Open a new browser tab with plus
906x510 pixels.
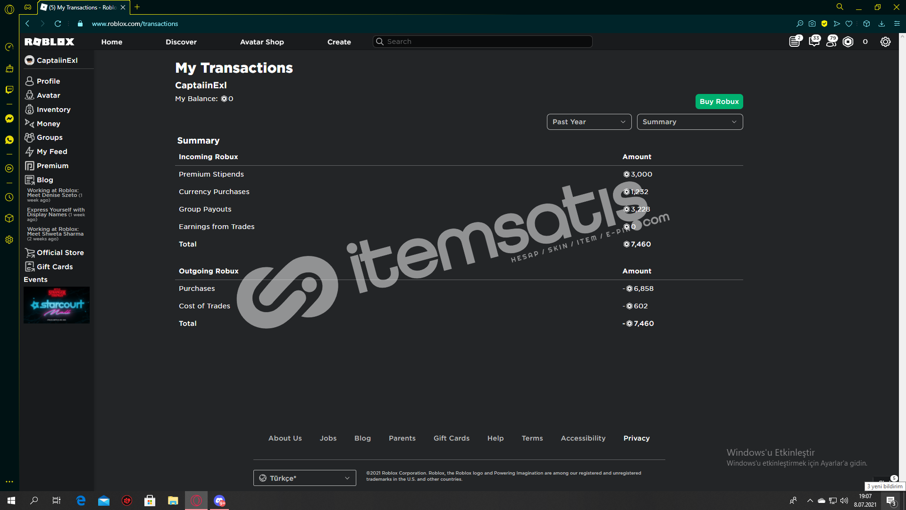pos(137,7)
